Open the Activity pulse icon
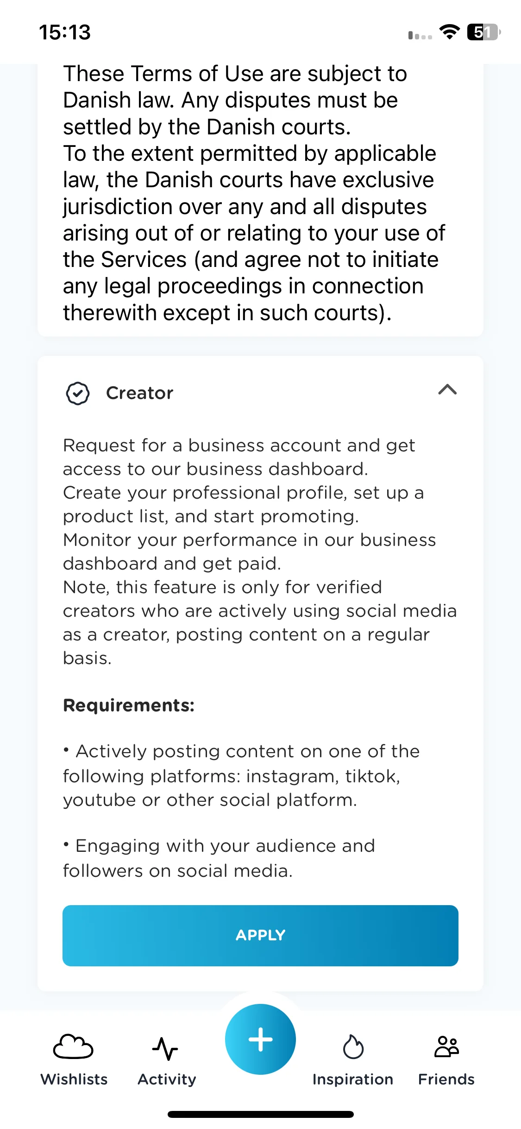The height and width of the screenshot is (1129, 521). point(165,1048)
